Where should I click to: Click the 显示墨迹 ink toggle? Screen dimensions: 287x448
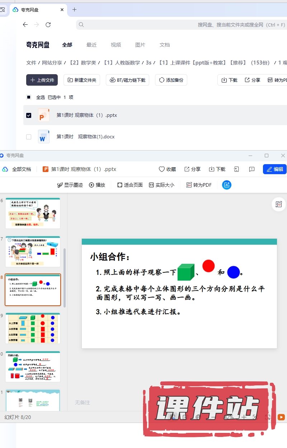click(x=70, y=185)
